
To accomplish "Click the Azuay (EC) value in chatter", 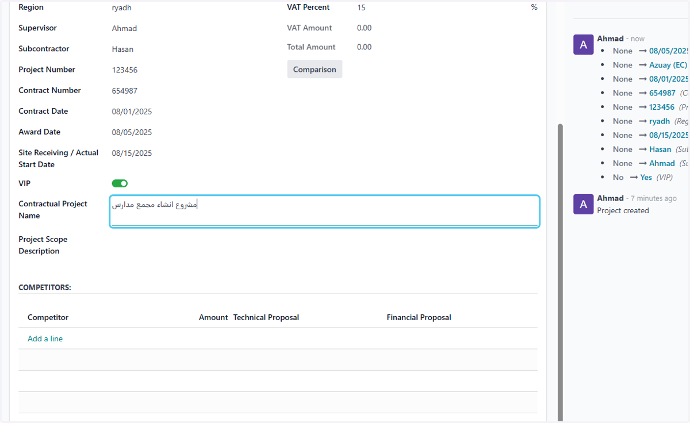I will click(668, 65).
